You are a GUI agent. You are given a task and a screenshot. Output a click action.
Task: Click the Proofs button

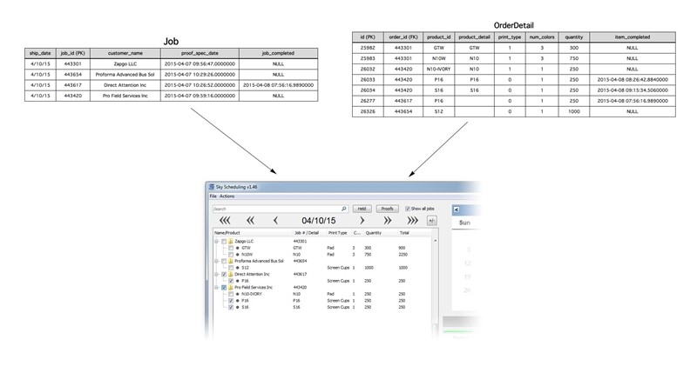388,209
